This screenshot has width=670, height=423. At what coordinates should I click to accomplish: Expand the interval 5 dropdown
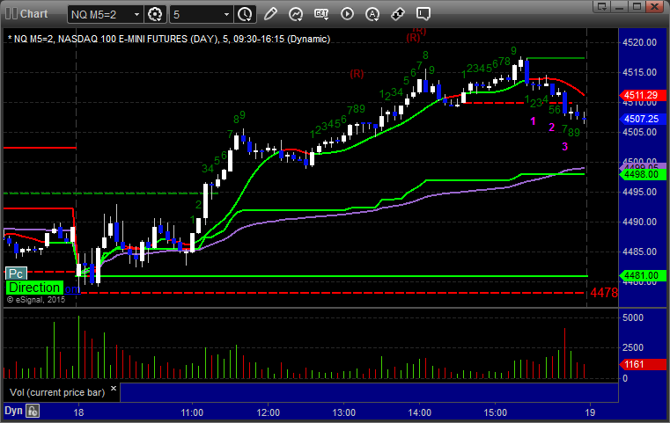point(227,15)
